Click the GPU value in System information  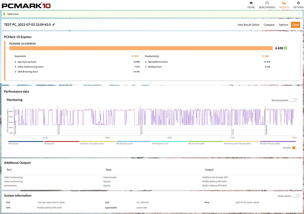point(49,208)
